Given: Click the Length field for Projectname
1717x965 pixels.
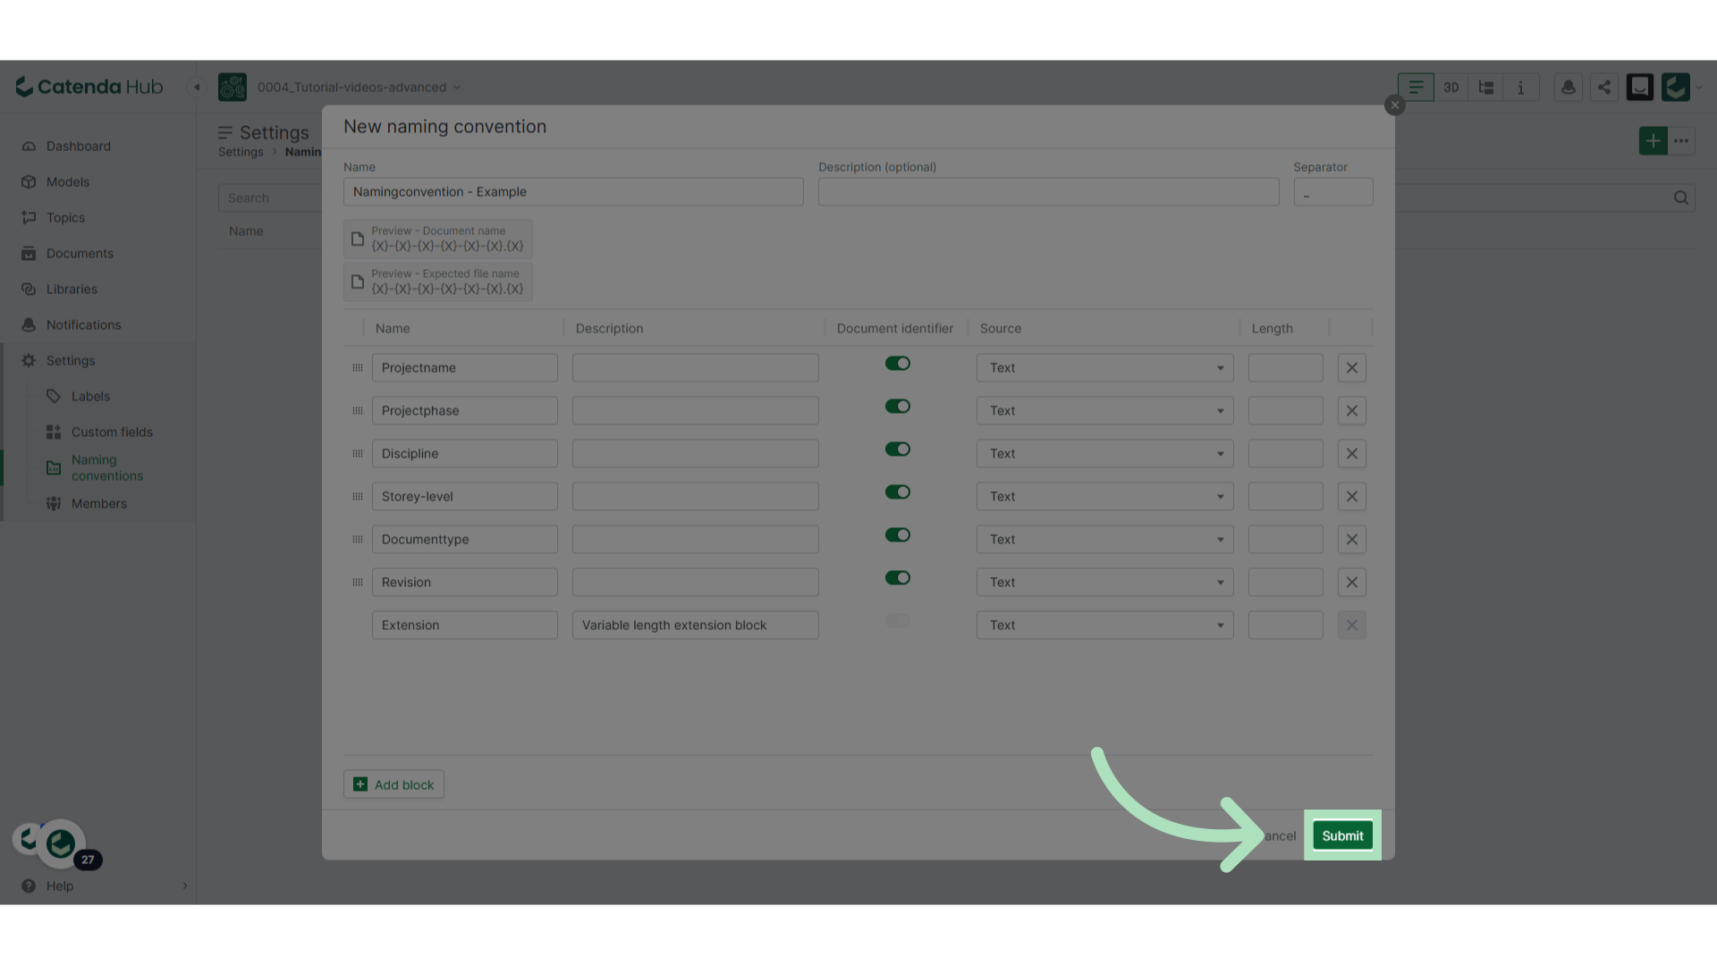Looking at the screenshot, I should pos(1285,367).
